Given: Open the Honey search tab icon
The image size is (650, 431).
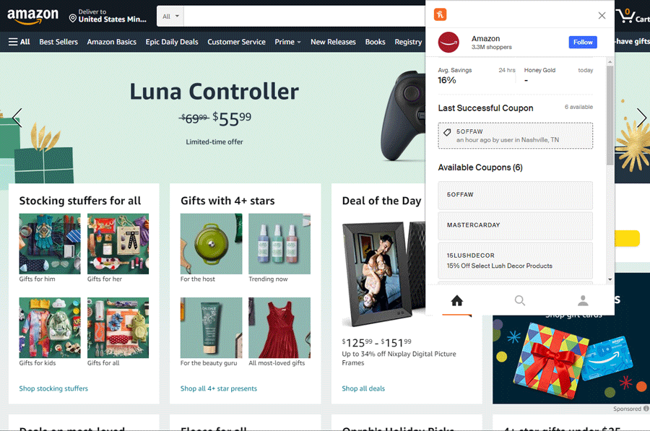Looking at the screenshot, I should click(x=520, y=300).
